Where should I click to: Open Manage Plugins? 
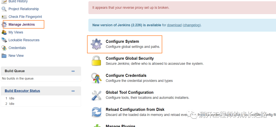(x=120, y=126)
